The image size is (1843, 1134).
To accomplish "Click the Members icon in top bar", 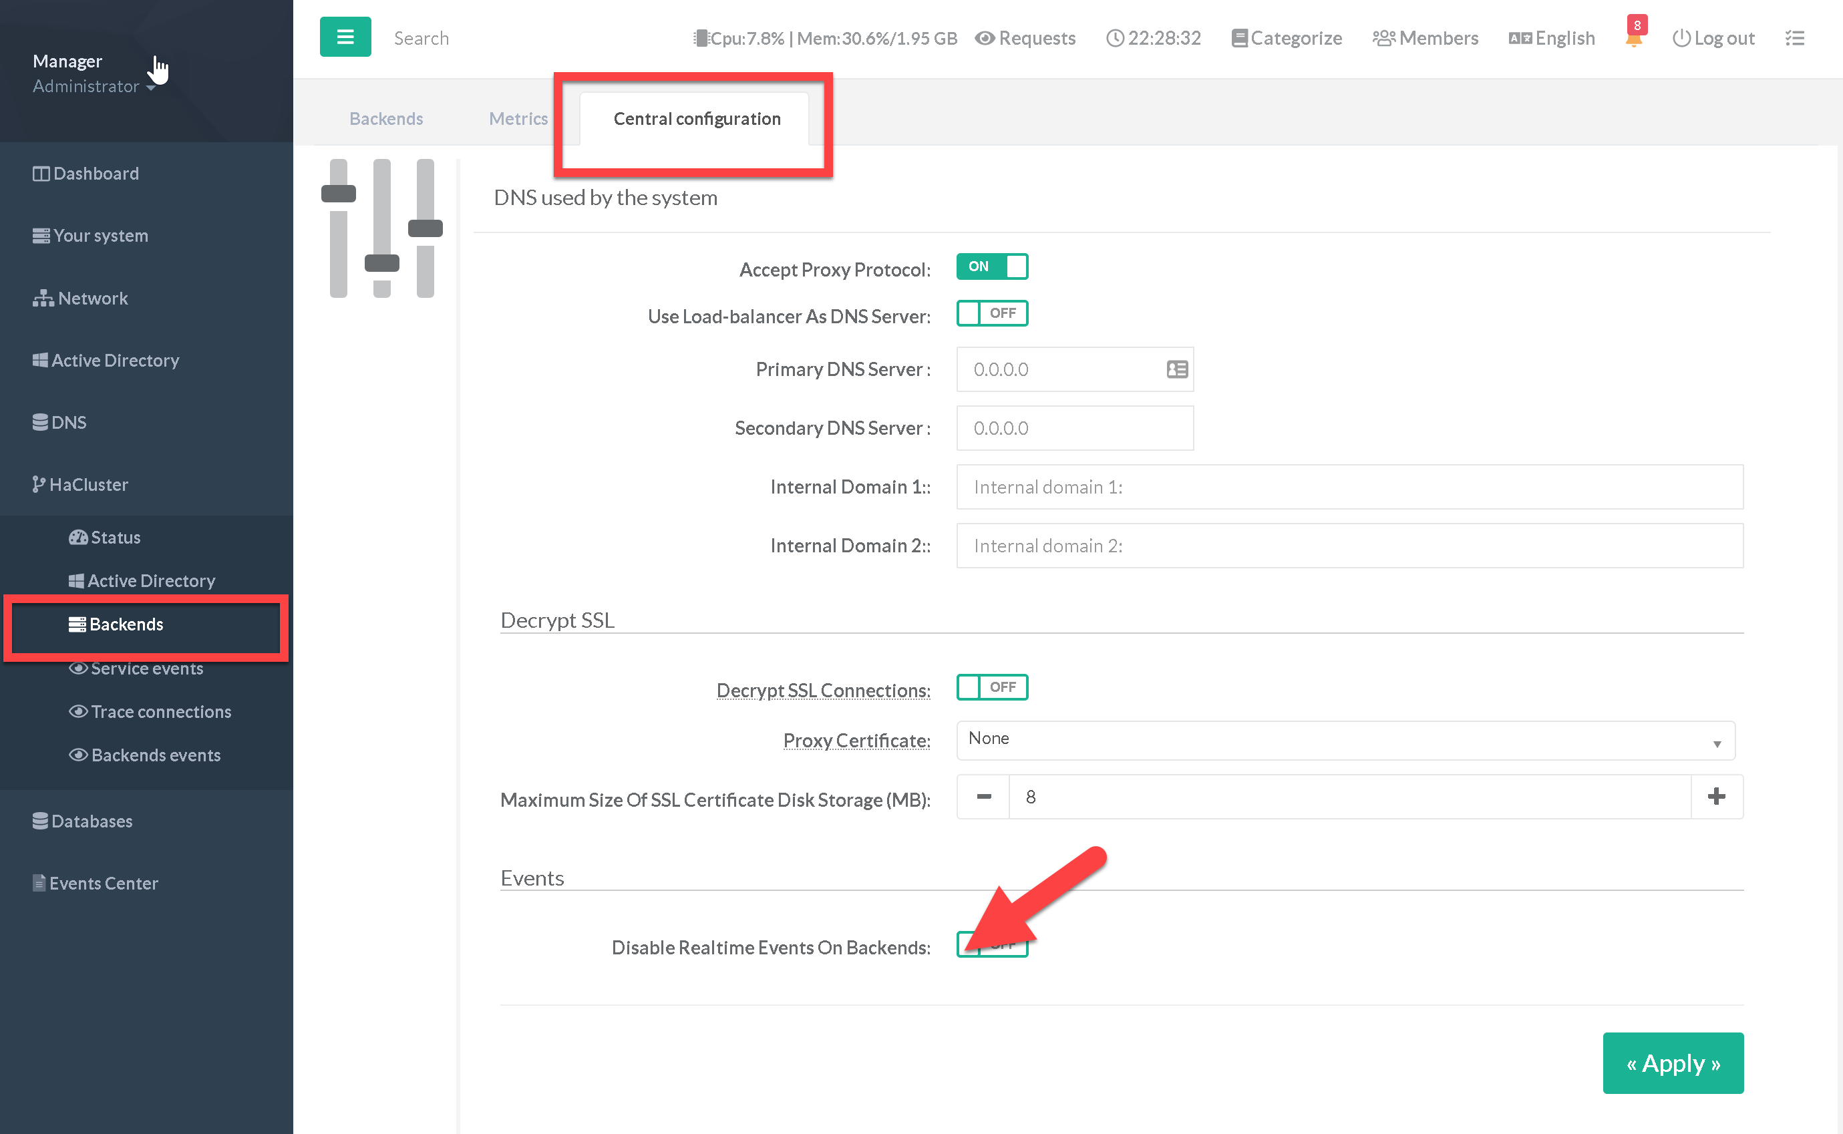I will (1383, 38).
